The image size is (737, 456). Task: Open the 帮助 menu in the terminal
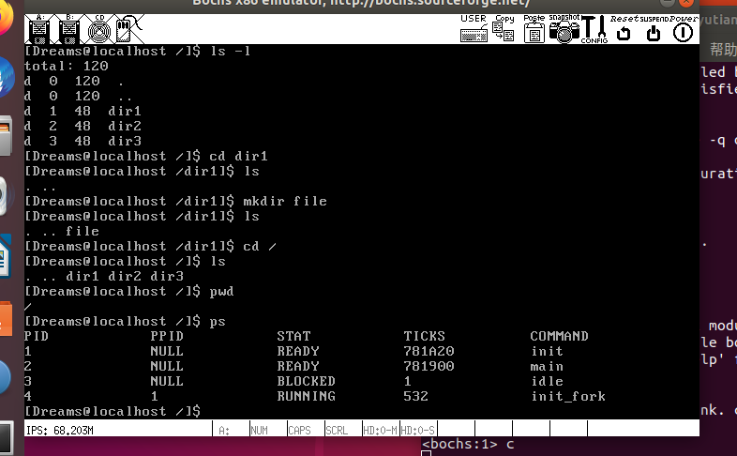722,49
